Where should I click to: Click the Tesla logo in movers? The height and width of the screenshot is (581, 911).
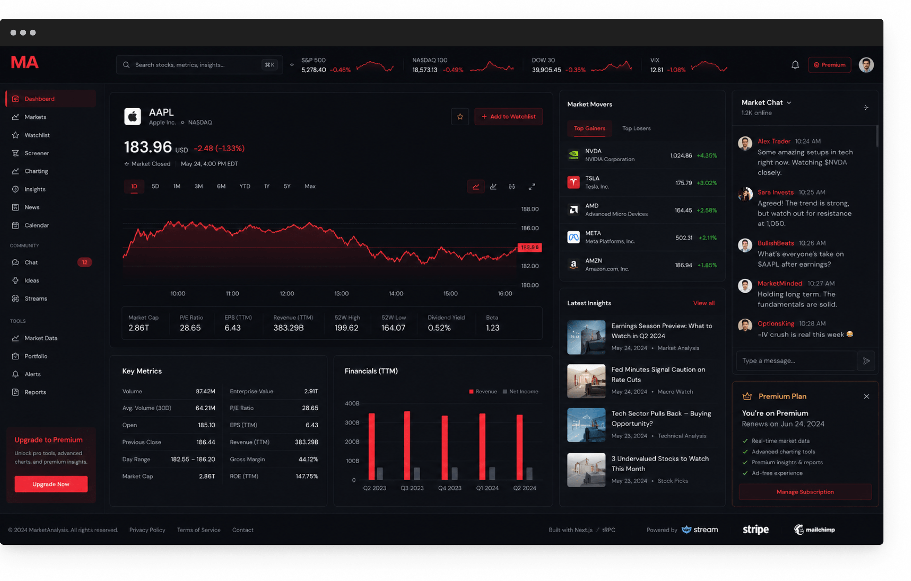coord(573,183)
